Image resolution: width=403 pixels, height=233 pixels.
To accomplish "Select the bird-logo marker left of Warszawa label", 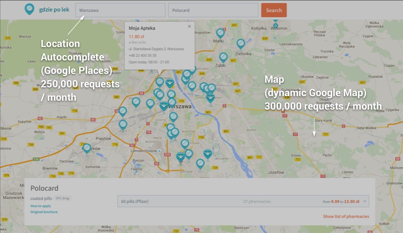I will [164, 106].
